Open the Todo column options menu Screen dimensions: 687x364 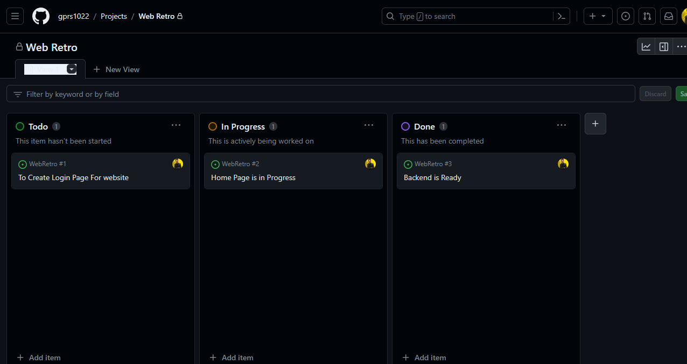(176, 125)
